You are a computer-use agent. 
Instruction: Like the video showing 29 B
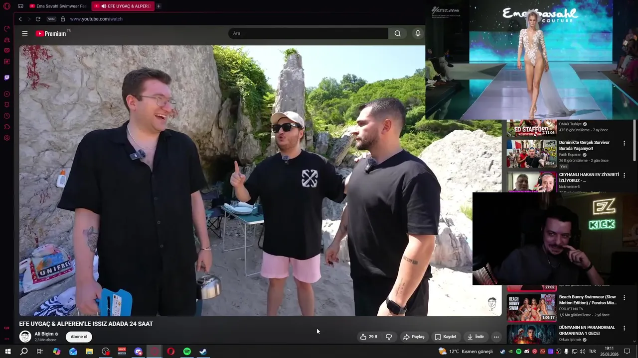(369, 337)
